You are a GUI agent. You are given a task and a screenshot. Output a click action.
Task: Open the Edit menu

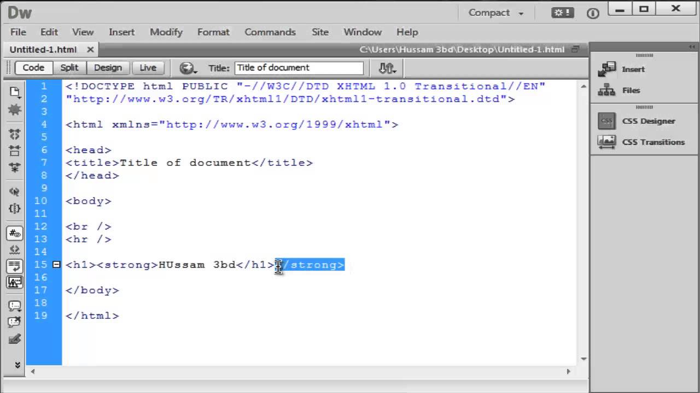point(49,32)
